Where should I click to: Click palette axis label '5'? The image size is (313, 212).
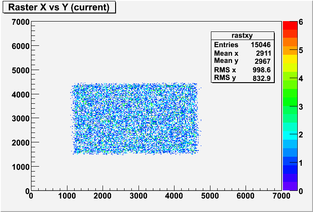[x=301, y=50]
